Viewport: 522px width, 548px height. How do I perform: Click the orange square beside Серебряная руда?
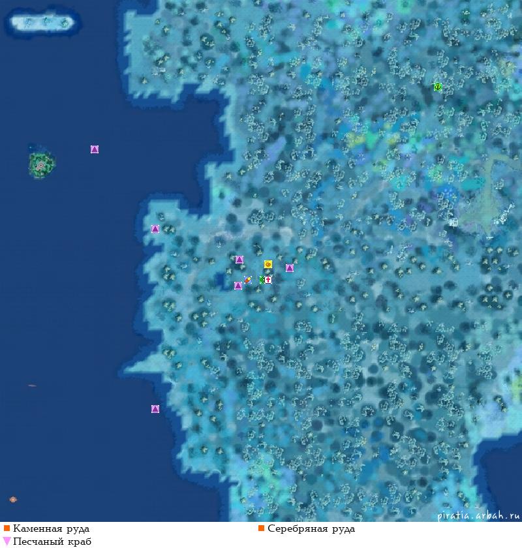pos(261,528)
